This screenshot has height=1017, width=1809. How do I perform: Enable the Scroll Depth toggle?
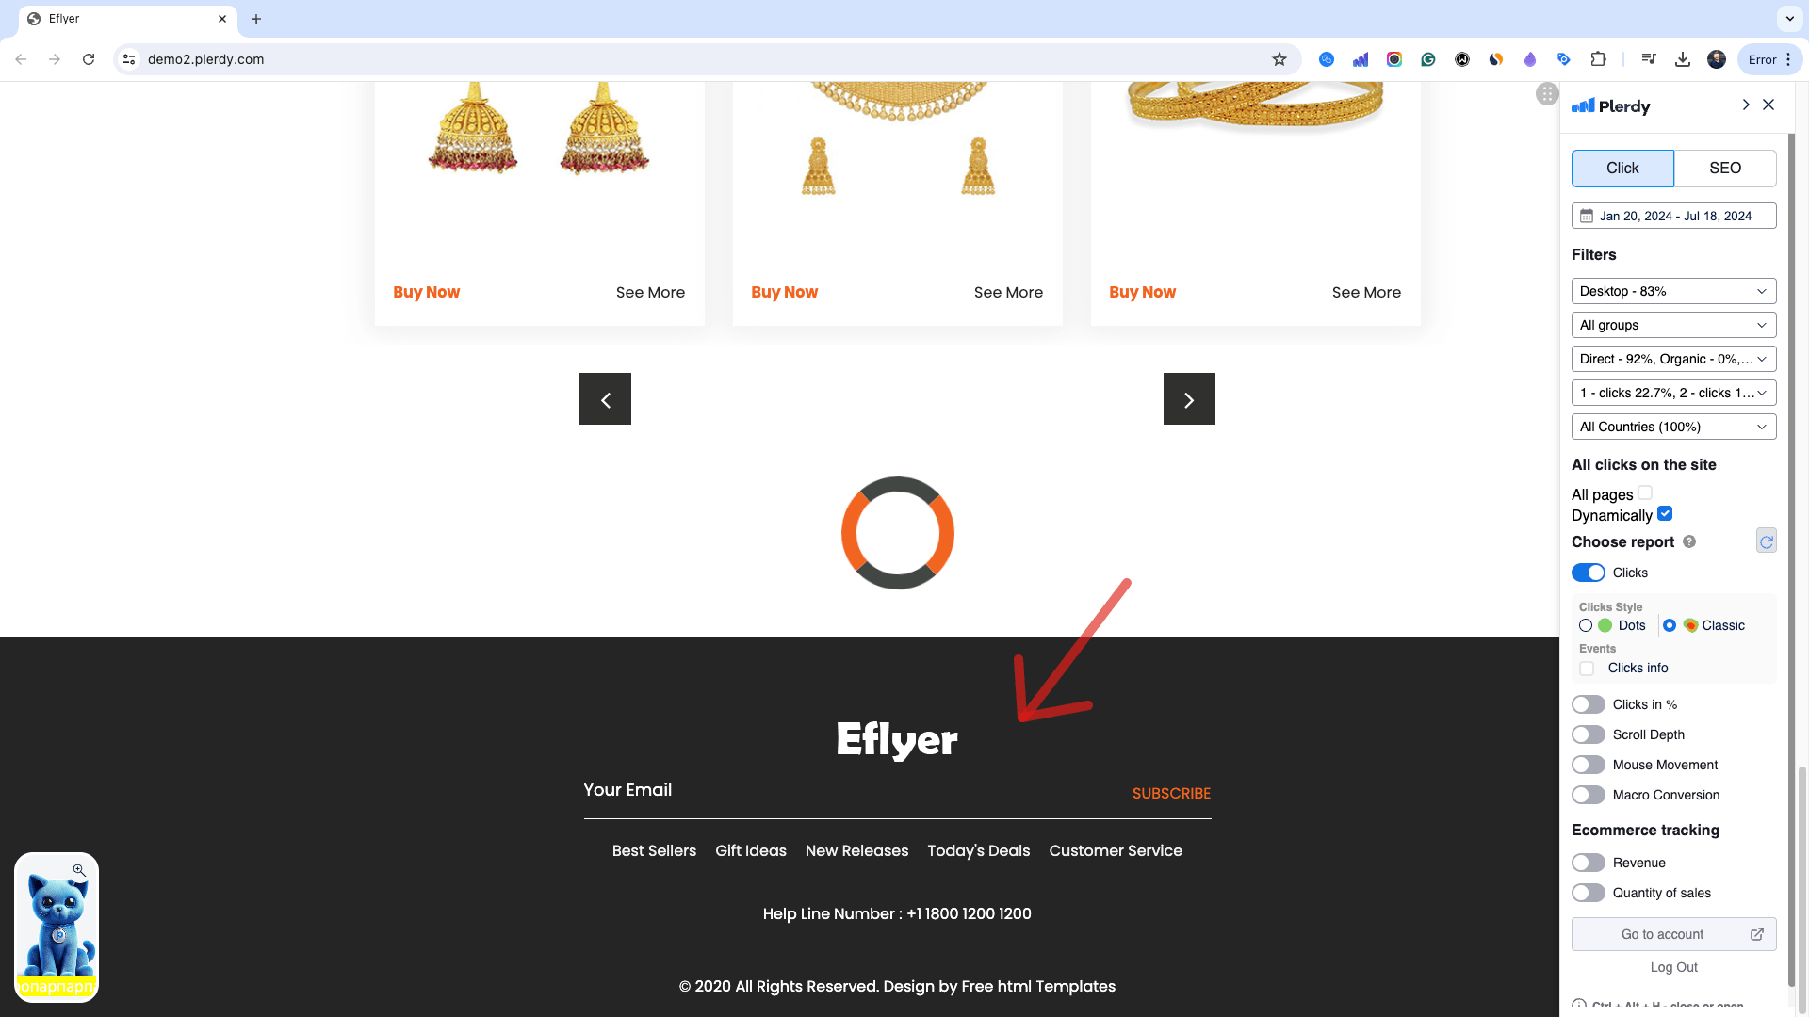pos(1588,734)
